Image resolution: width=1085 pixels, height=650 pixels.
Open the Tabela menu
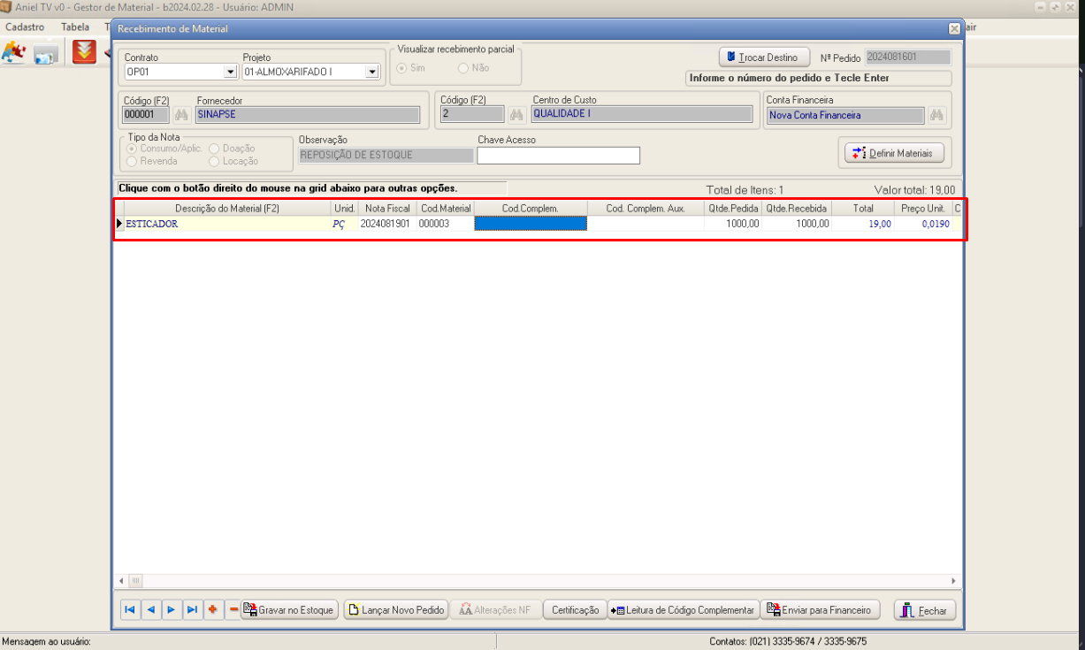point(75,27)
